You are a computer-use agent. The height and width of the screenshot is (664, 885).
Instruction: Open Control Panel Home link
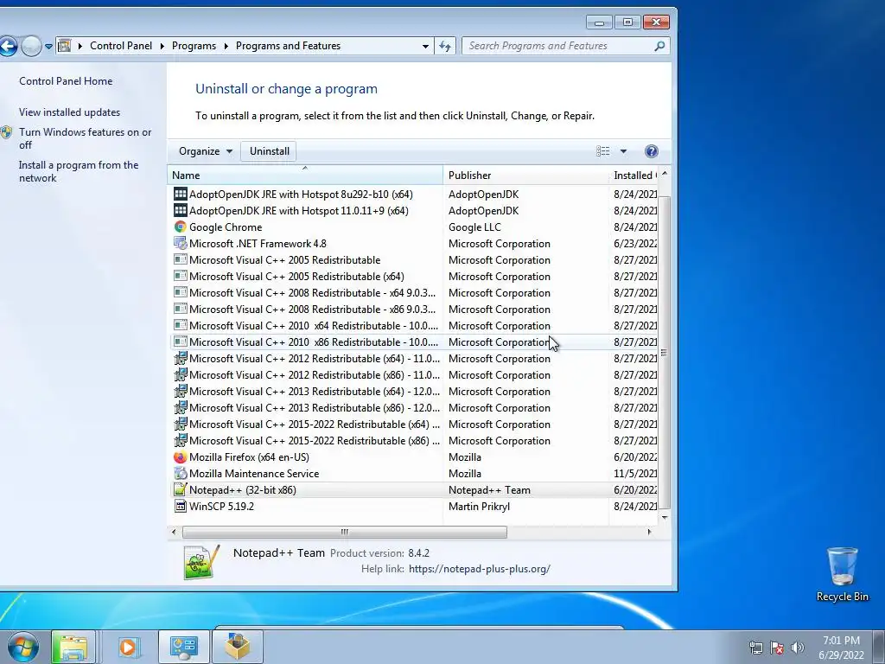[66, 81]
